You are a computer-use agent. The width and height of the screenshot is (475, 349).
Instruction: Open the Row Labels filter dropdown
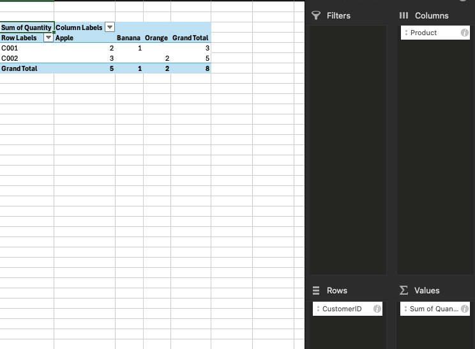pos(48,38)
